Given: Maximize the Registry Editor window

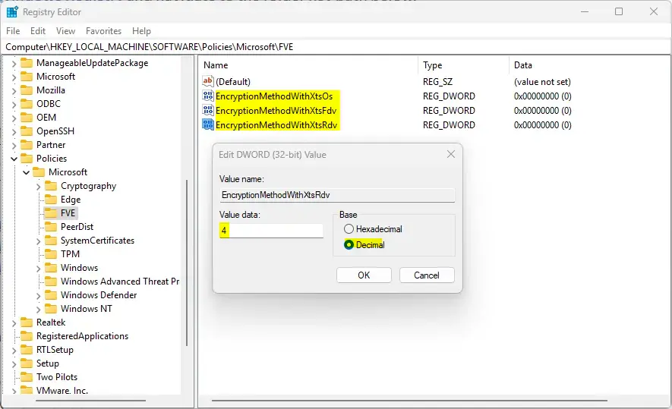Looking at the screenshot, I should (x=619, y=11).
